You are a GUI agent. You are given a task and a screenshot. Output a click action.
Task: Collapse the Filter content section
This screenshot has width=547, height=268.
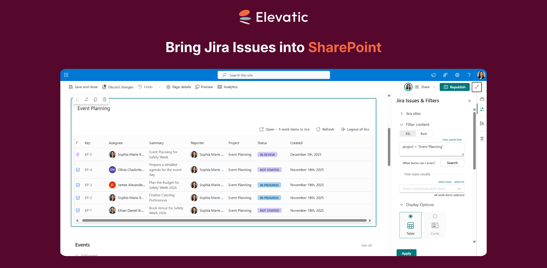[402, 124]
